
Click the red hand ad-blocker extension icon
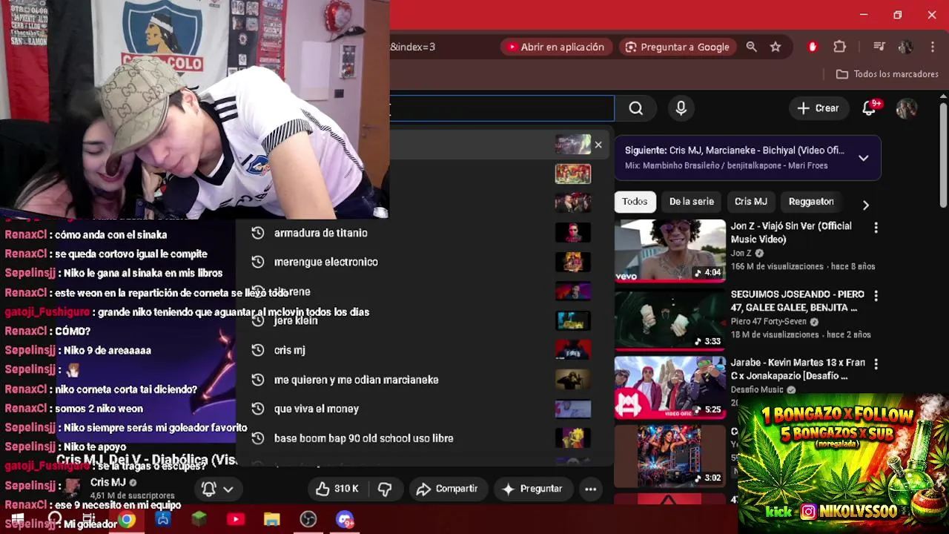tap(813, 47)
